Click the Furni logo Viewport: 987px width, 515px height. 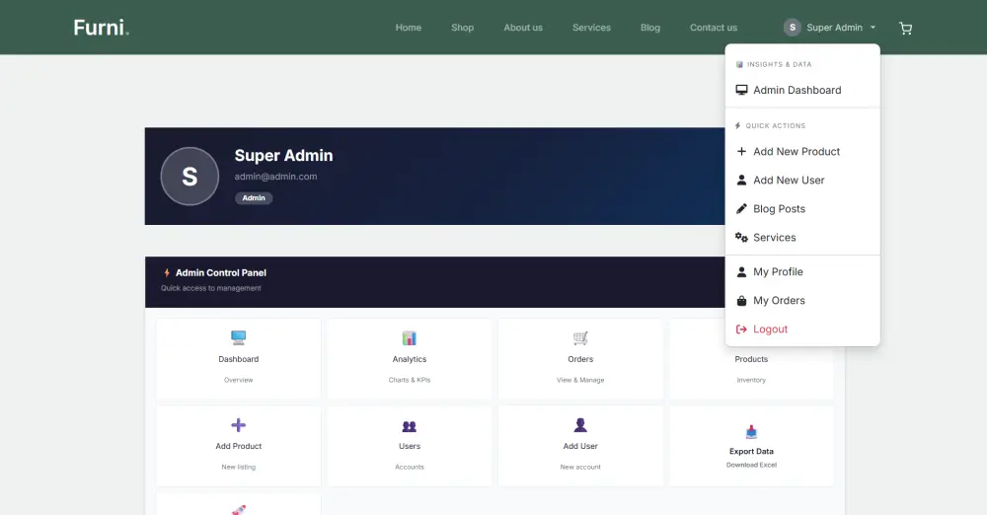click(x=102, y=28)
